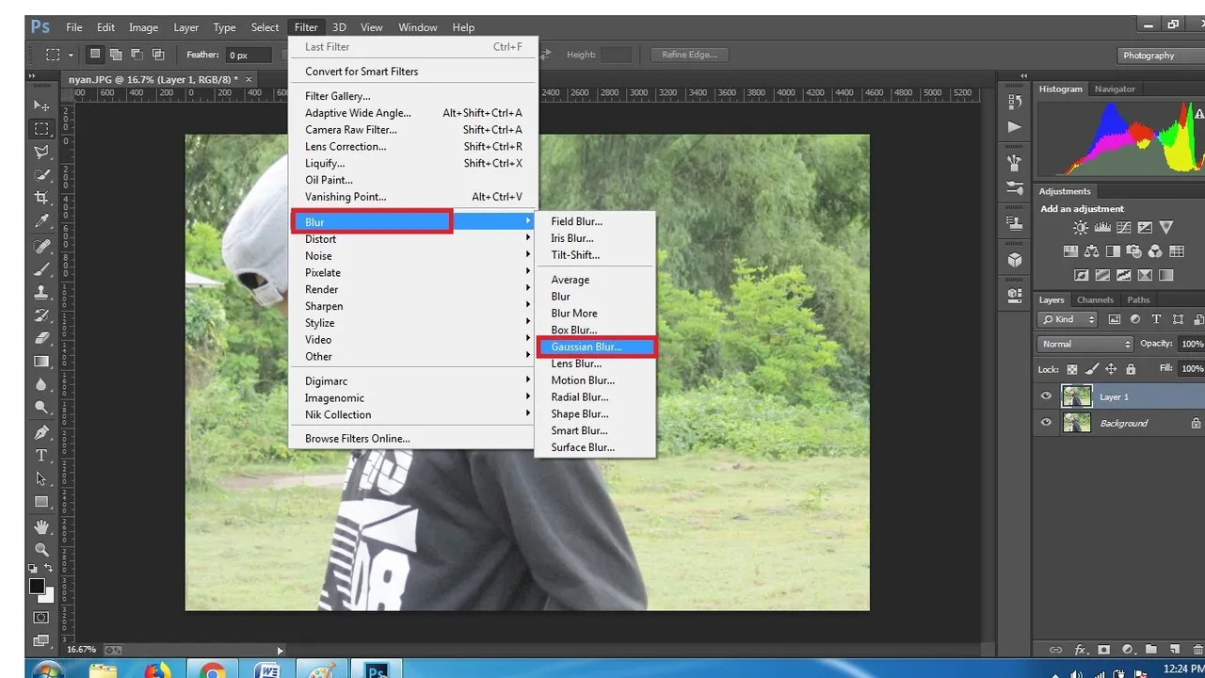Toggle lock transparent pixels
Image resolution: width=1205 pixels, height=678 pixels.
(x=1071, y=369)
